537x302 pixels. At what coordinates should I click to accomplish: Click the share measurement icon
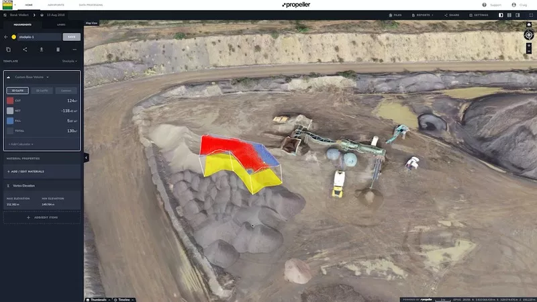25,49
